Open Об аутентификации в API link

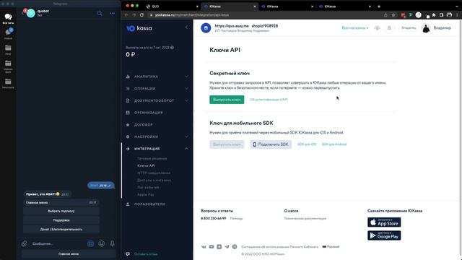(269, 100)
